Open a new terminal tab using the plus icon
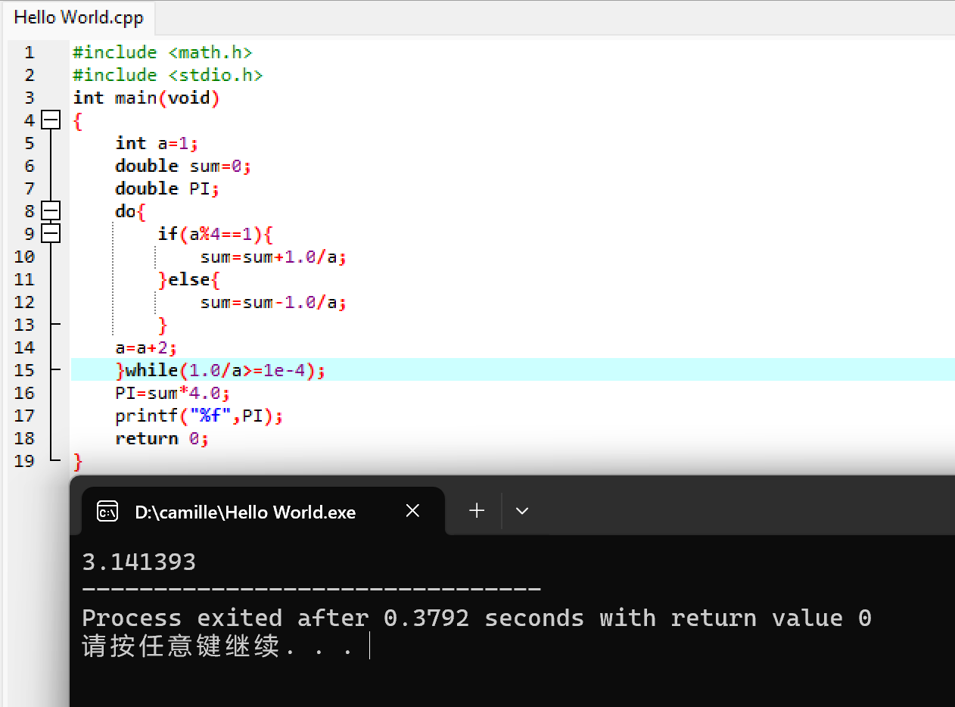The width and height of the screenshot is (955, 707). 476,510
